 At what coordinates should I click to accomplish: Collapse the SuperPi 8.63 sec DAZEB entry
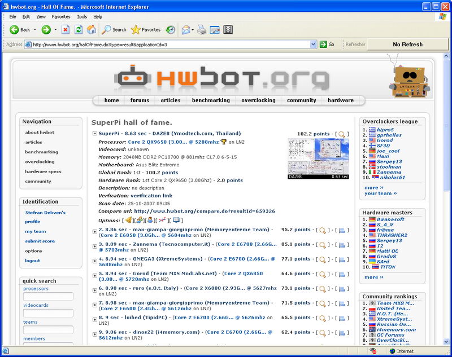click(94, 133)
